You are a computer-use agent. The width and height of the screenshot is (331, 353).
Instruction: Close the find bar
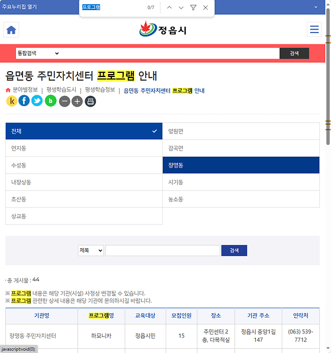click(205, 8)
